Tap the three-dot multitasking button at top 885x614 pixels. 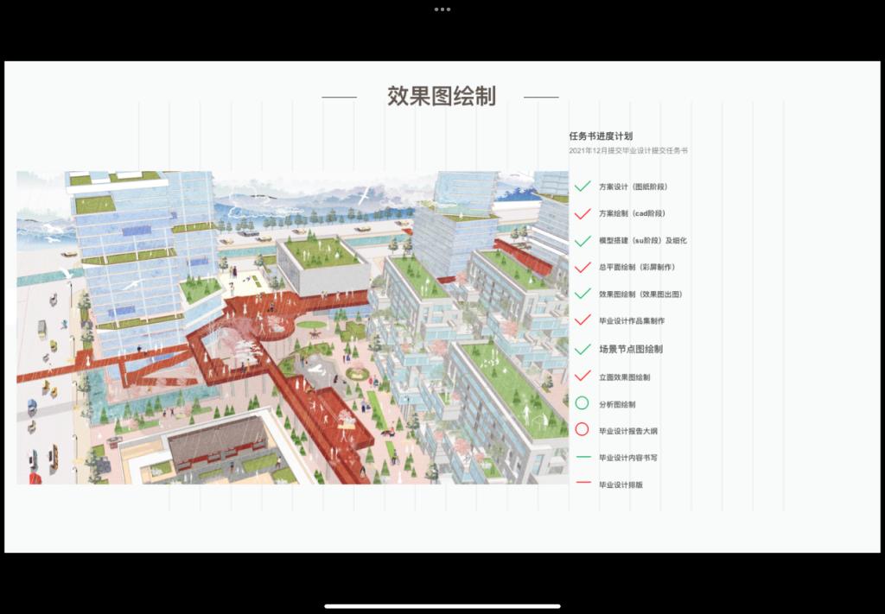(442, 9)
